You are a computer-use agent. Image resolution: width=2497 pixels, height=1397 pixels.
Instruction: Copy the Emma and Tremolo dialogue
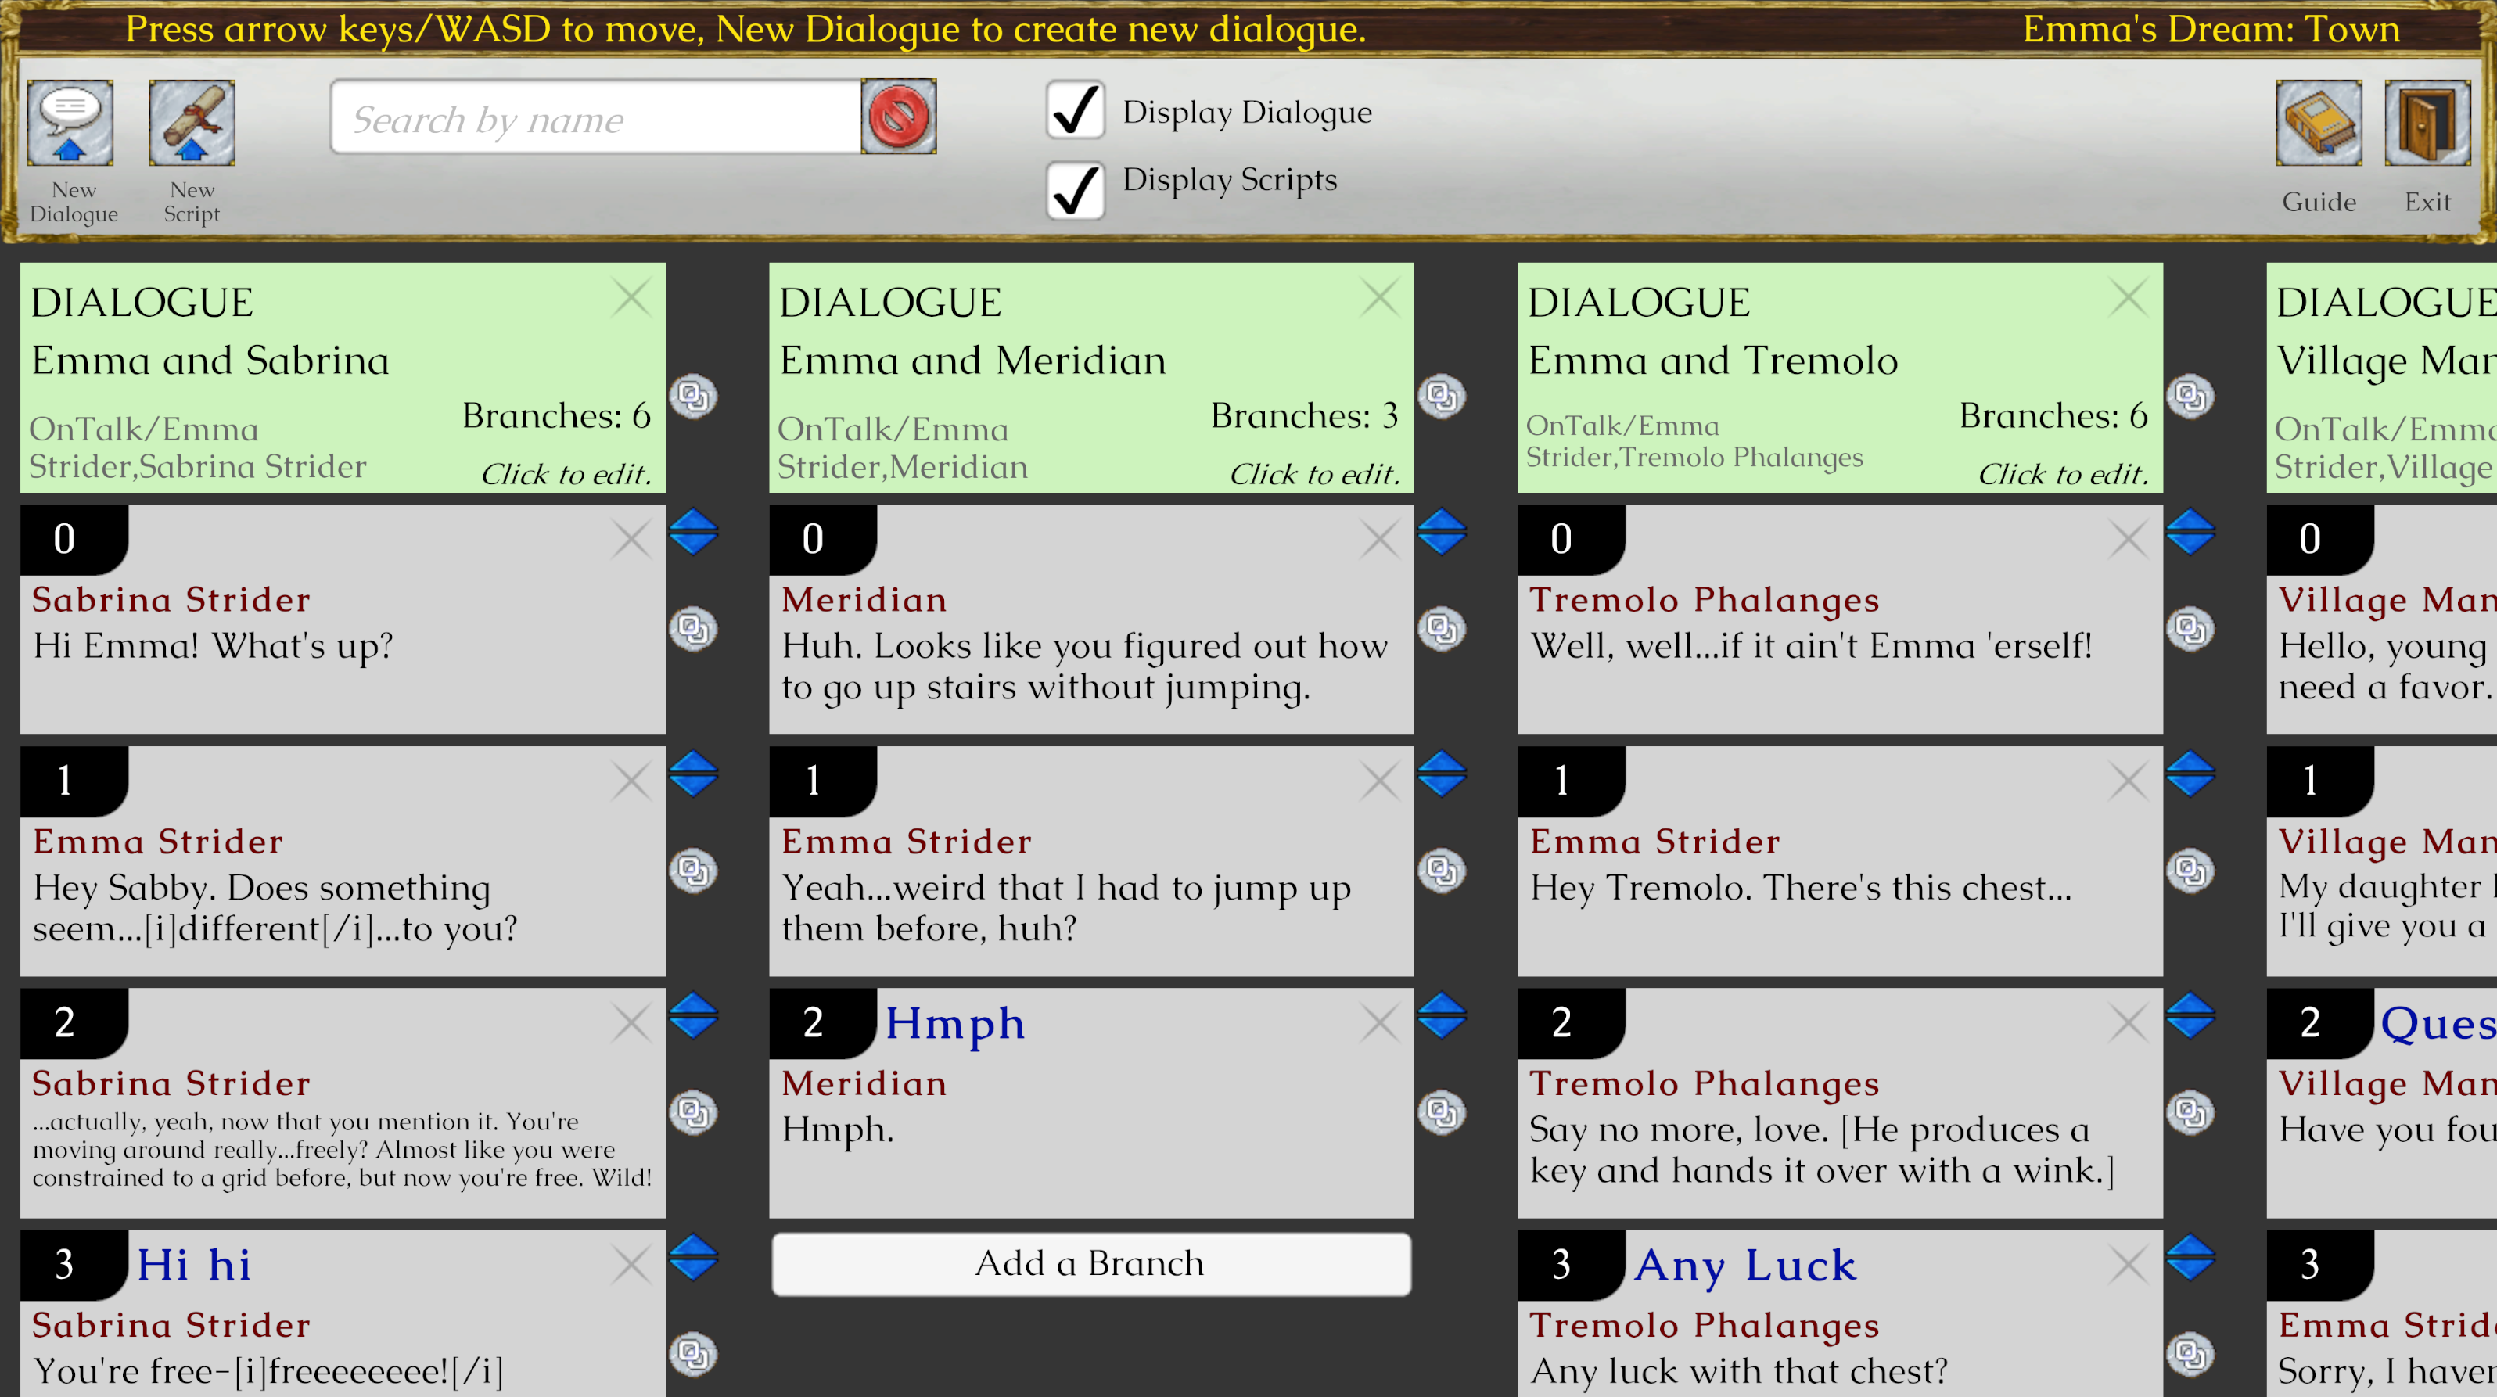point(2190,396)
